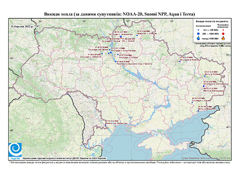Screen dimensions: 239x169
Task: Click the понад 1000 MW legend label
Action: (211, 38)
